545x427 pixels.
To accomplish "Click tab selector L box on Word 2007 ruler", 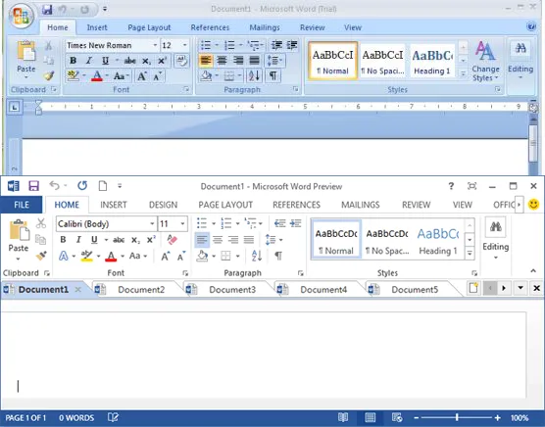I will (x=14, y=108).
